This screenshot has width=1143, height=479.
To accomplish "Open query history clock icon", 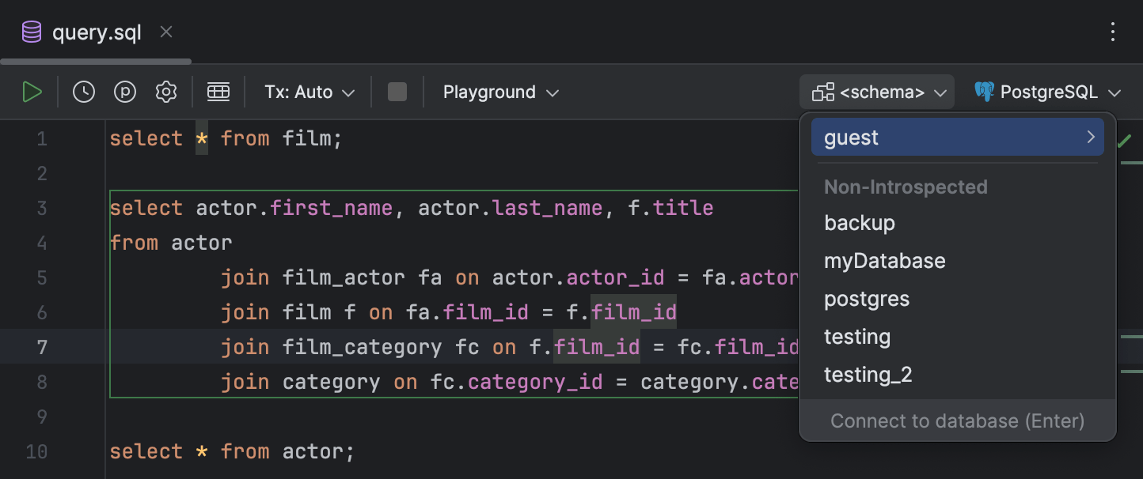I will coord(84,92).
